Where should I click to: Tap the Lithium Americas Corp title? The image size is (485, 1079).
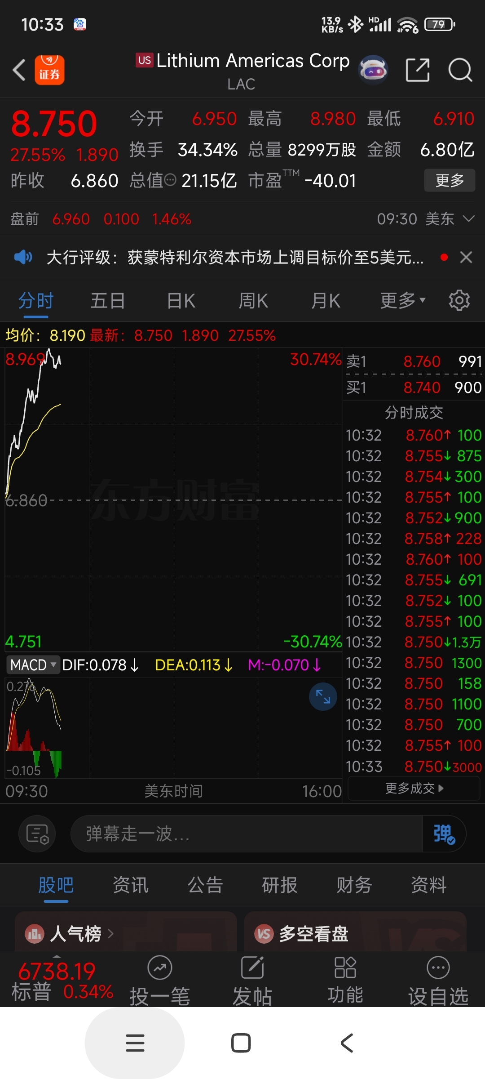pyautogui.click(x=253, y=60)
